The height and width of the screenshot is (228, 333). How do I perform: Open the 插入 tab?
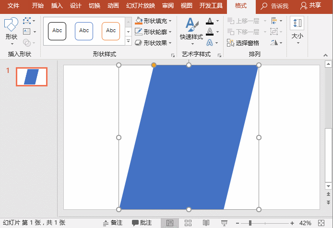coord(57,6)
